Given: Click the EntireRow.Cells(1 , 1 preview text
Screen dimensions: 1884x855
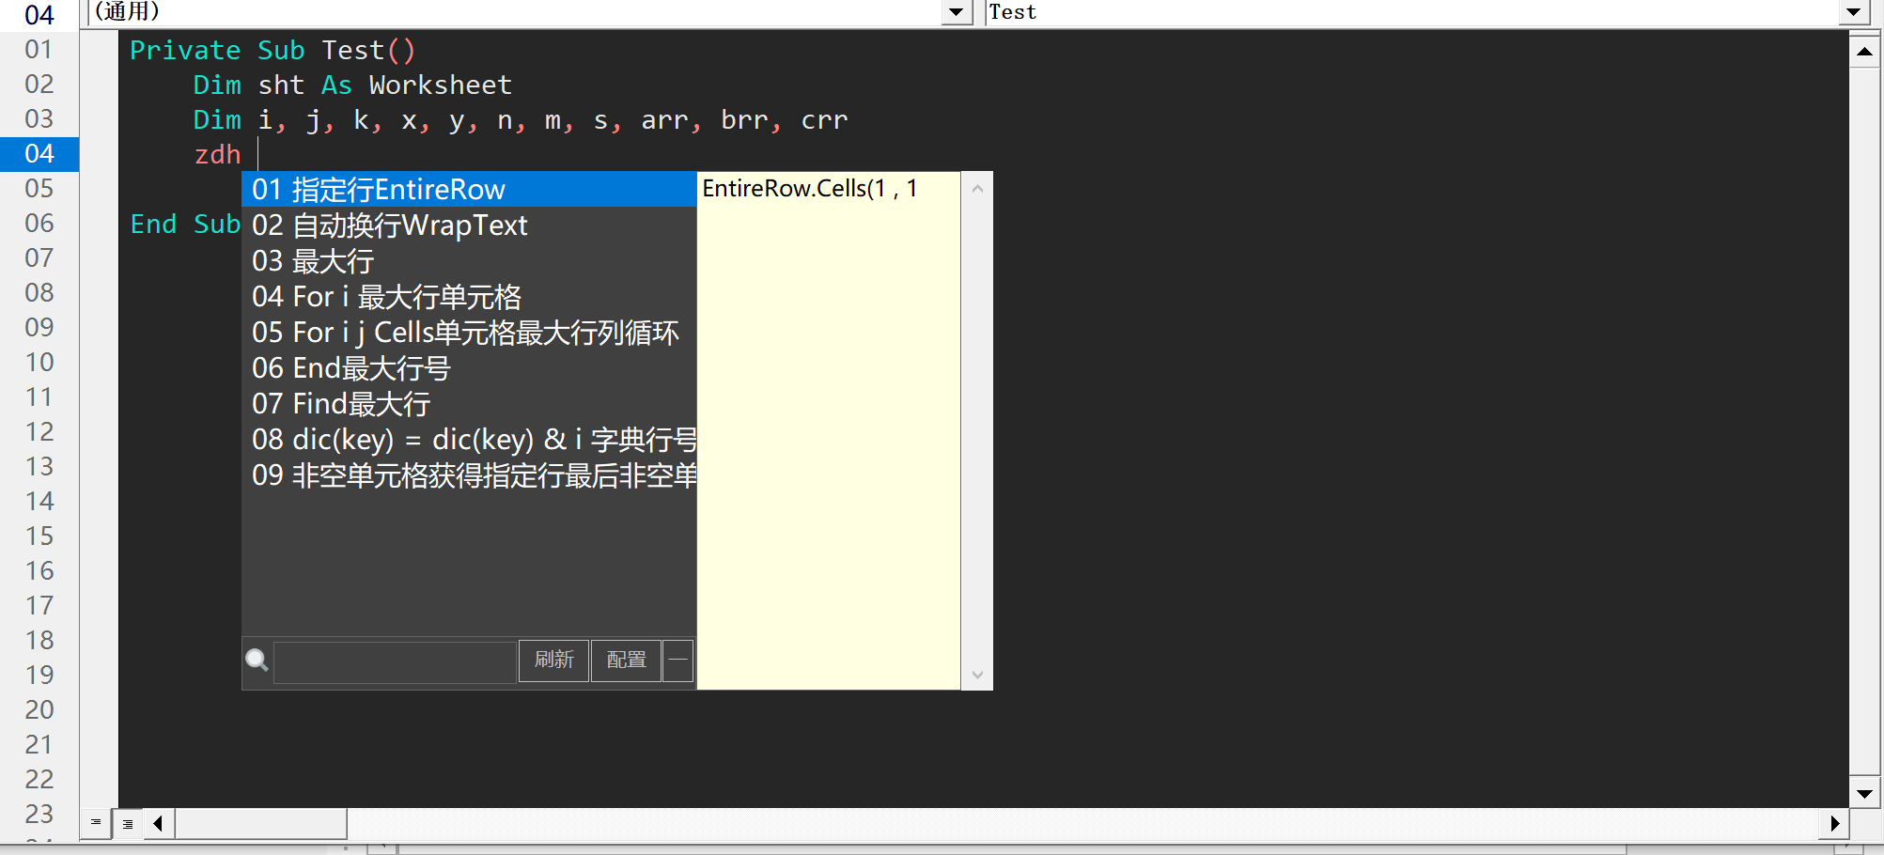Looking at the screenshot, I should pyautogui.click(x=810, y=189).
